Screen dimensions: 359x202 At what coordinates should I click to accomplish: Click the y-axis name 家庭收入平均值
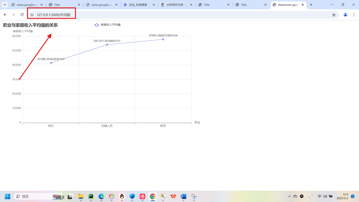[23, 31]
